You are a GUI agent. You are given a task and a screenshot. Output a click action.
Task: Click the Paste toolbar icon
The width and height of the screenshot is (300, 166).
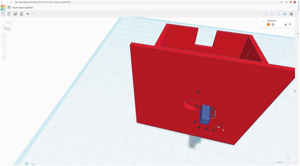[x=9, y=14]
